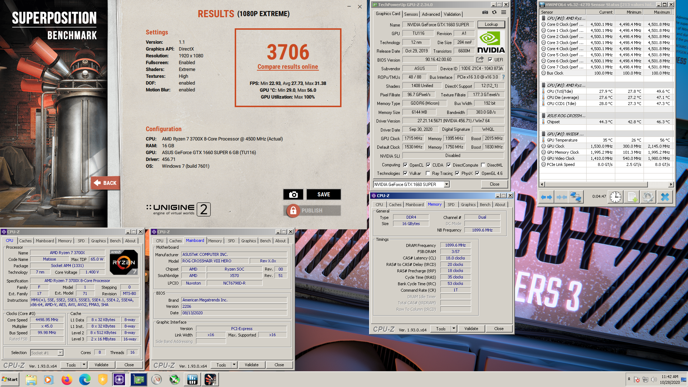Click the HWiNFO taskbar icon
Screen dimensions: 688x387
[192, 379]
